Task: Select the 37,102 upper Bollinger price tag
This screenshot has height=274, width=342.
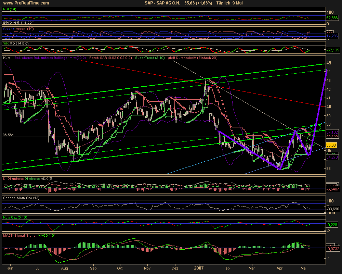Action: click(x=332, y=132)
